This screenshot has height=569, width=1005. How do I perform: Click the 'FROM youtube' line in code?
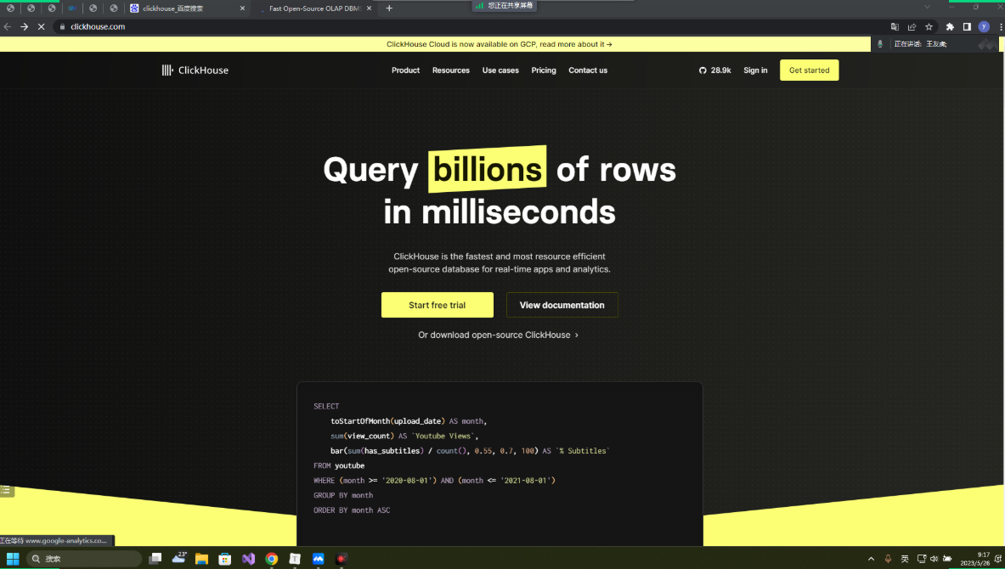point(339,466)
